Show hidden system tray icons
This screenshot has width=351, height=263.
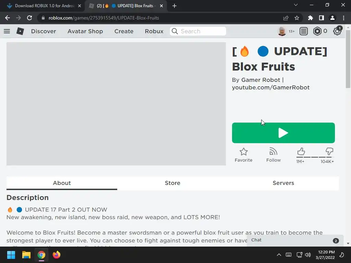pos(279,255)
